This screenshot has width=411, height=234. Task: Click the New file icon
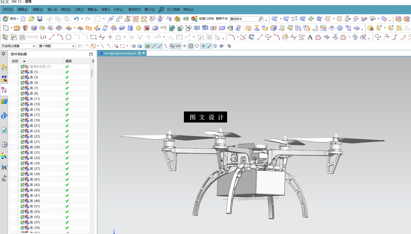click(x=23, y=19)
